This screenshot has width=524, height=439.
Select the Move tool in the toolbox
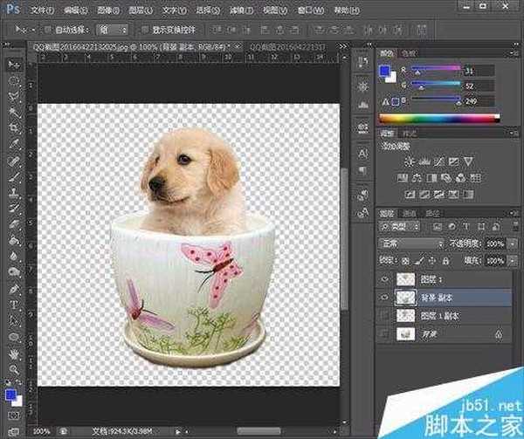point(14,64)
